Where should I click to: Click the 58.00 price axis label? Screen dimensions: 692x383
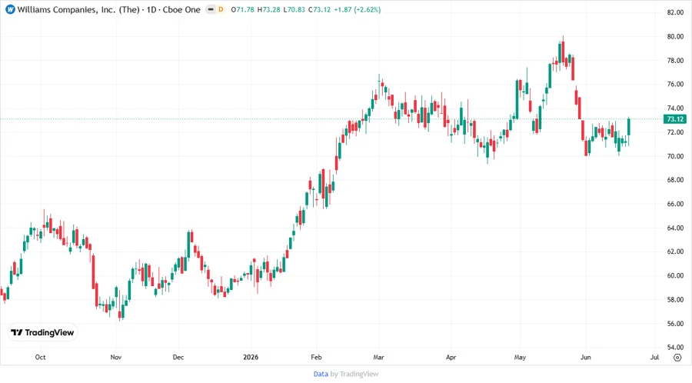[x=675, y=300]
